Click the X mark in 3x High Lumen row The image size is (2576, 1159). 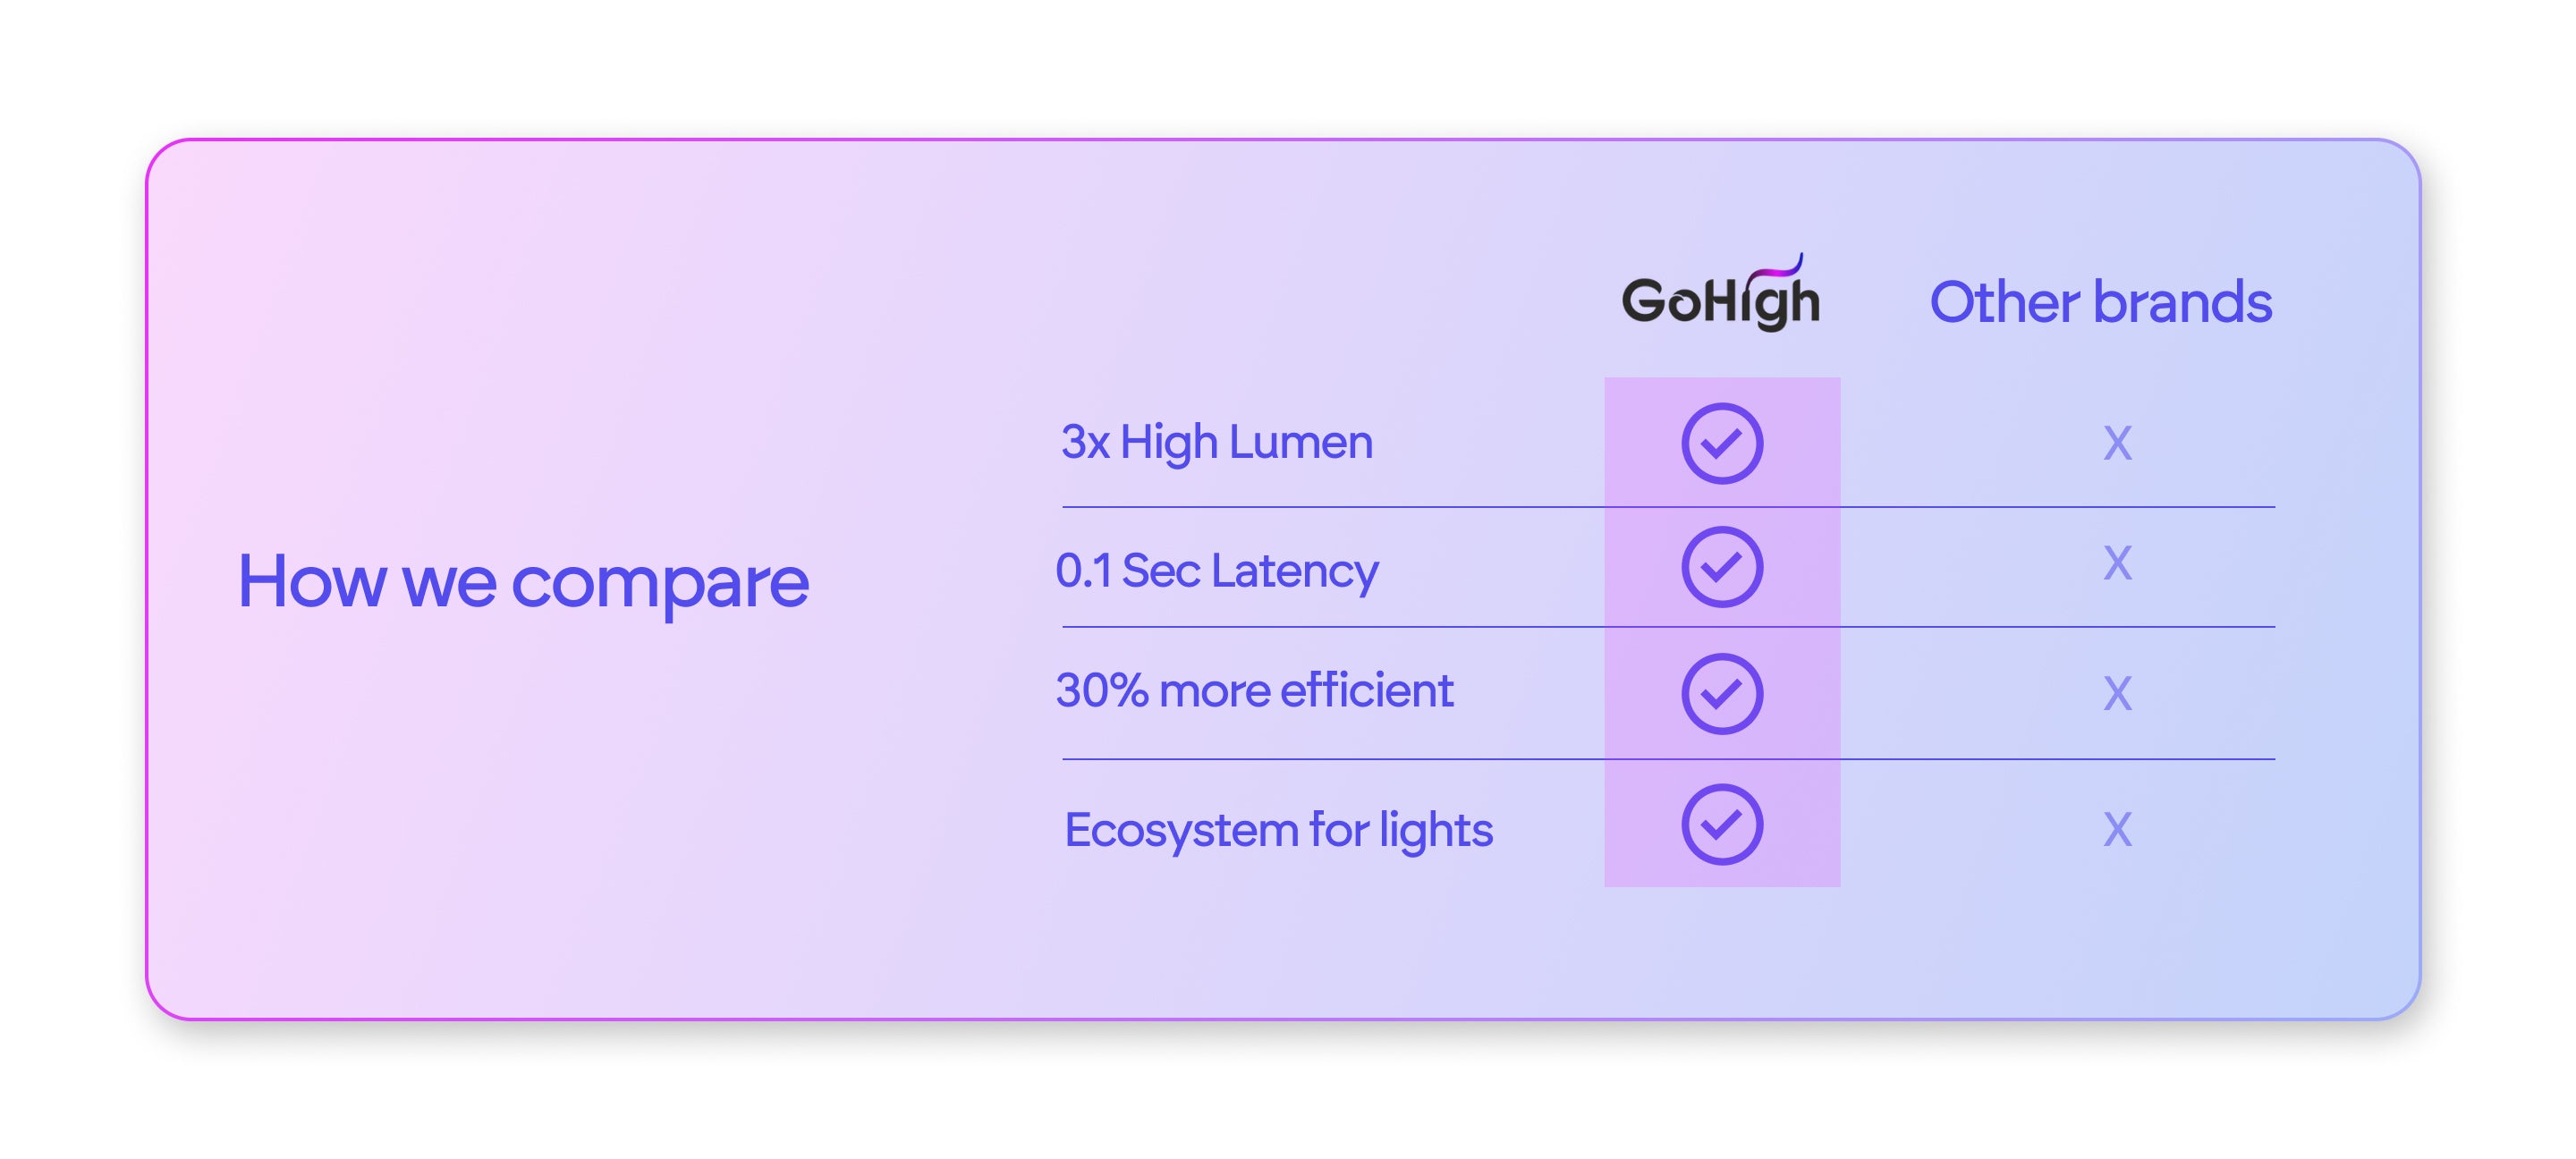[x=2117, y=443]
